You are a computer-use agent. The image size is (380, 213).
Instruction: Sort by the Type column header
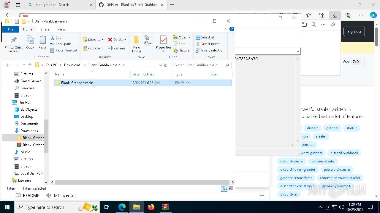point(191,74)
